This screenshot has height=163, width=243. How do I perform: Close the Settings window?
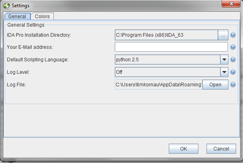point(231,4)
